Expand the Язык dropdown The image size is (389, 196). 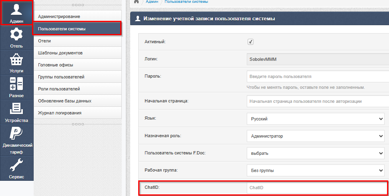coord(316,119)
